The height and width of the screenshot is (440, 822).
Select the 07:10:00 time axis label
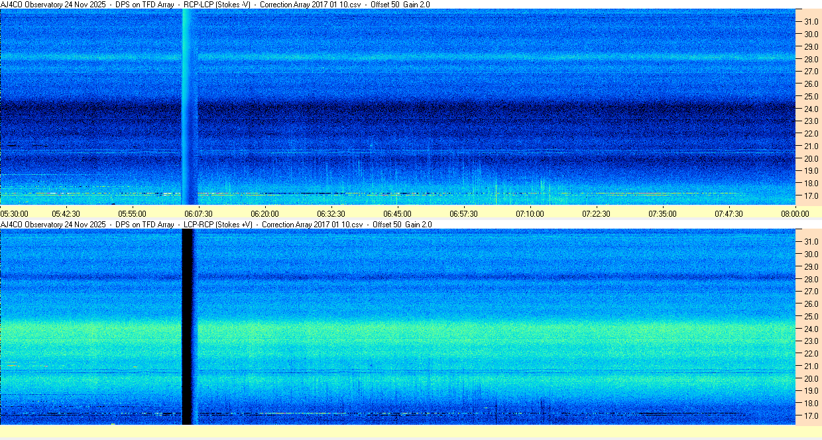pyautogui.click(x=530, y=214)
